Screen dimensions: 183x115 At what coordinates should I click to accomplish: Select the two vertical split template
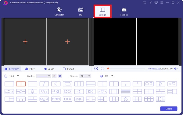point(21,84)
